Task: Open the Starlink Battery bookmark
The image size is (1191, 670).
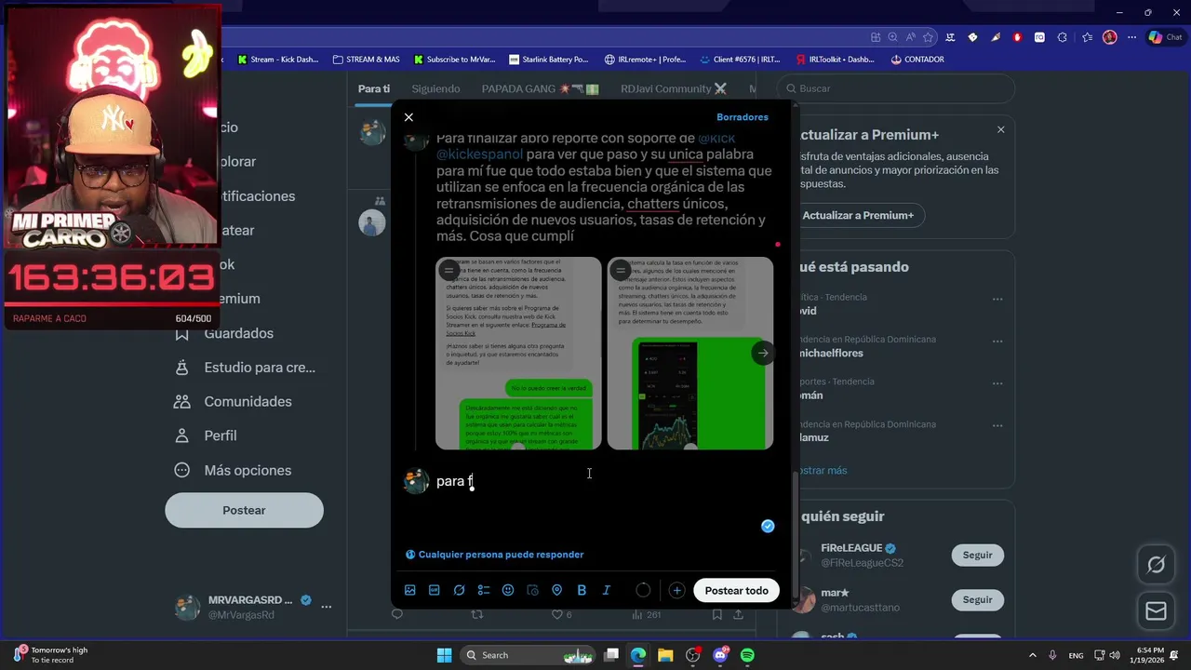Action: point(548,60)
